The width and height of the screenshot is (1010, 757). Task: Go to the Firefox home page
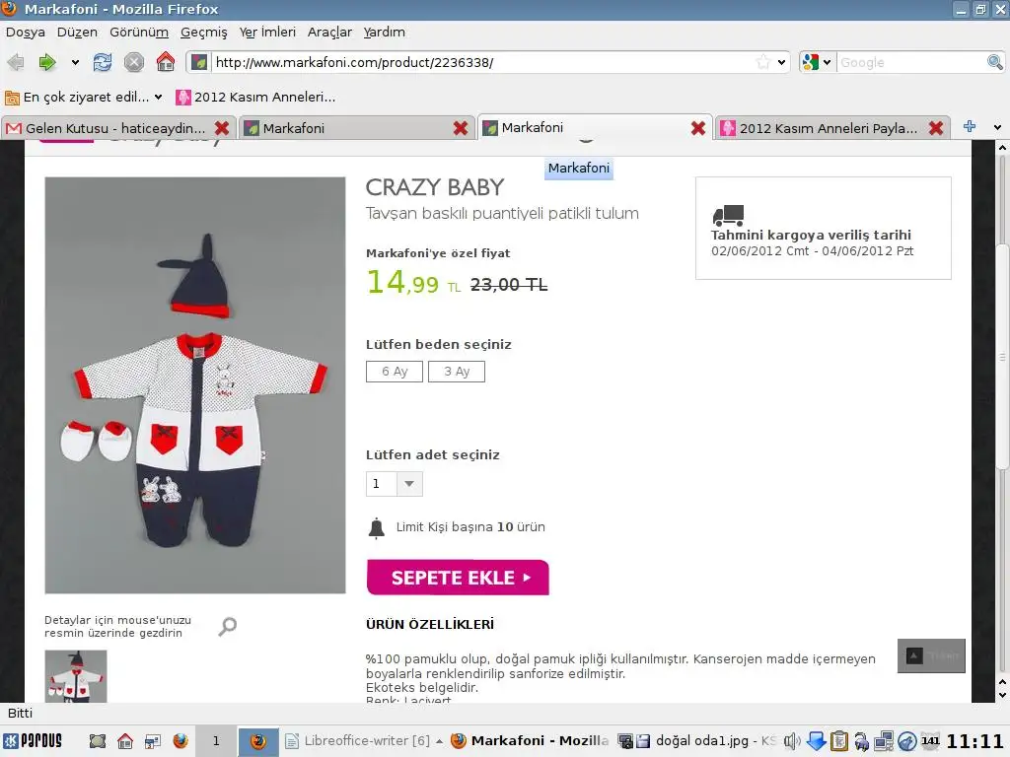point(166,62)
